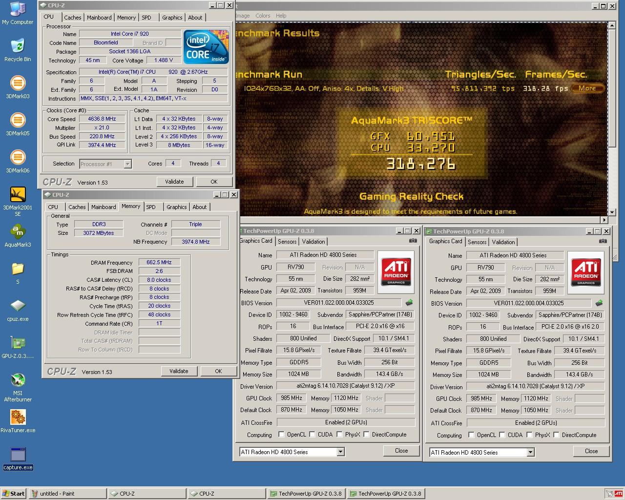Click OK button in top CPU-Z window

click(x=214, y=182)
